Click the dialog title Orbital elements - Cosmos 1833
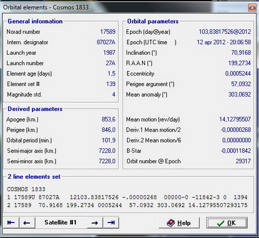Image resolution: width=259 pixels, height=238 pixels. click(46, 7)
